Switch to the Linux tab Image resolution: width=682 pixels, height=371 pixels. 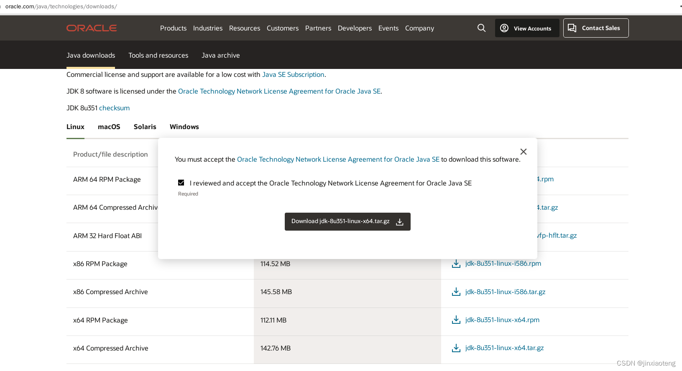pos(75,127)
